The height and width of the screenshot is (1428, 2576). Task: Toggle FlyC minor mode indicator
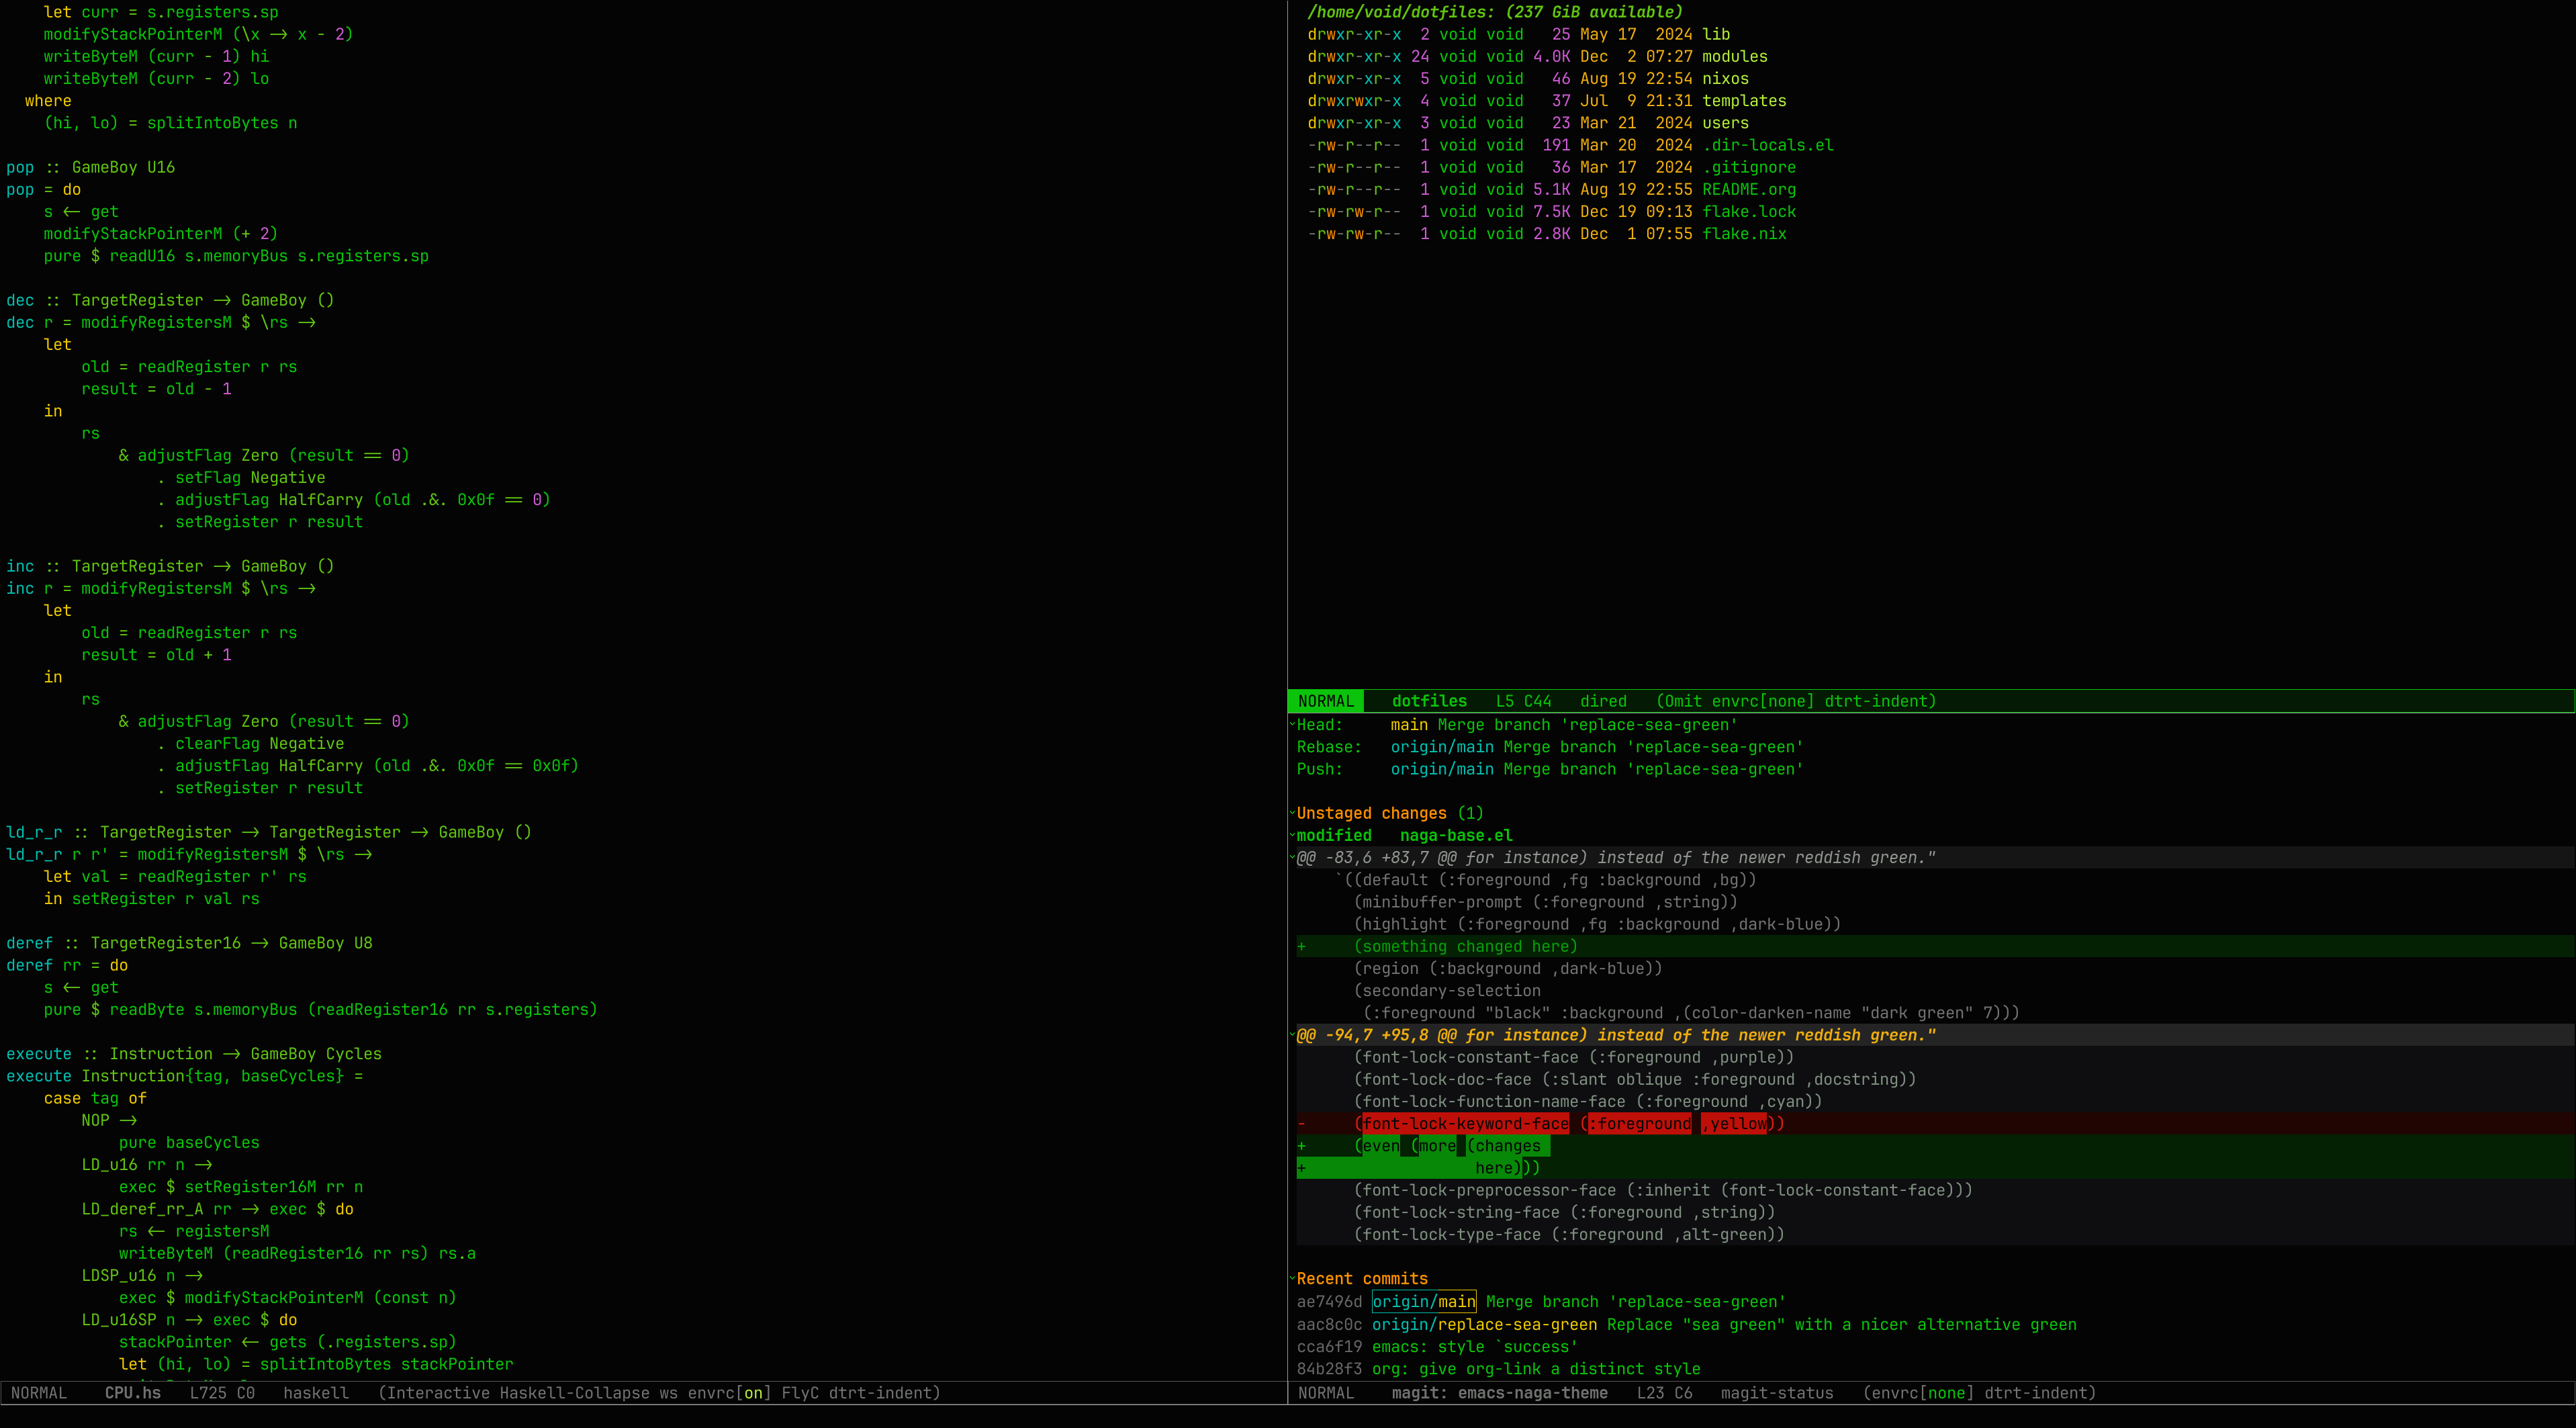tap(800, 1393)
